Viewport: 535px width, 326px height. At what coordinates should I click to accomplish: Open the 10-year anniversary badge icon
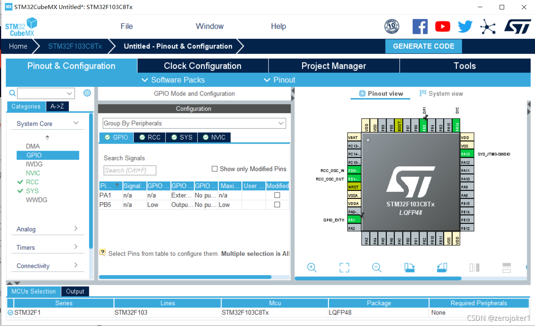click(392, 26)
